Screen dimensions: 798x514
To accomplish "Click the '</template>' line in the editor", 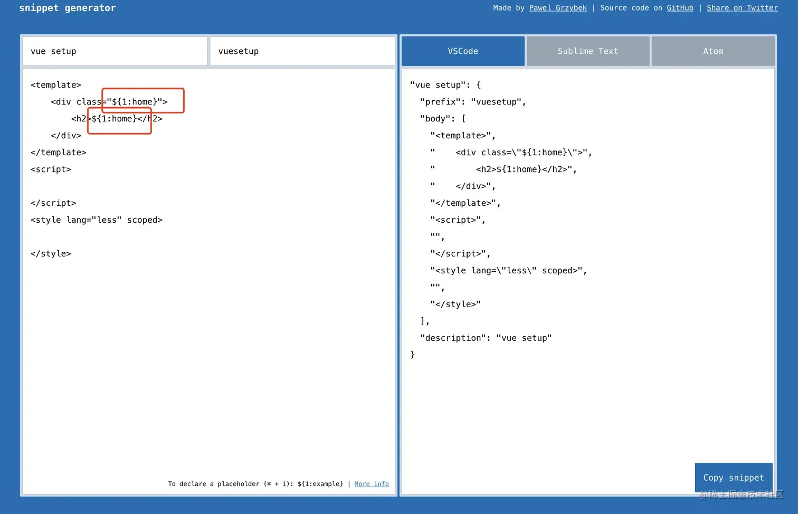I will (59, 153).
